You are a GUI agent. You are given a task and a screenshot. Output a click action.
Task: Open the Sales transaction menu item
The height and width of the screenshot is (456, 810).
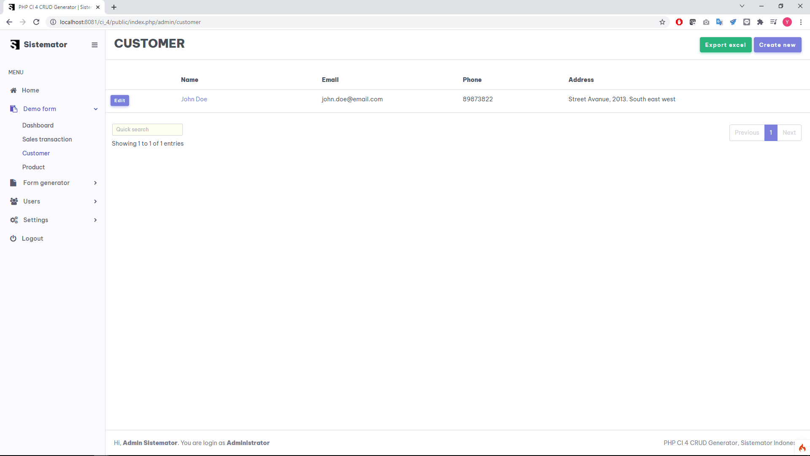[47, 139]
